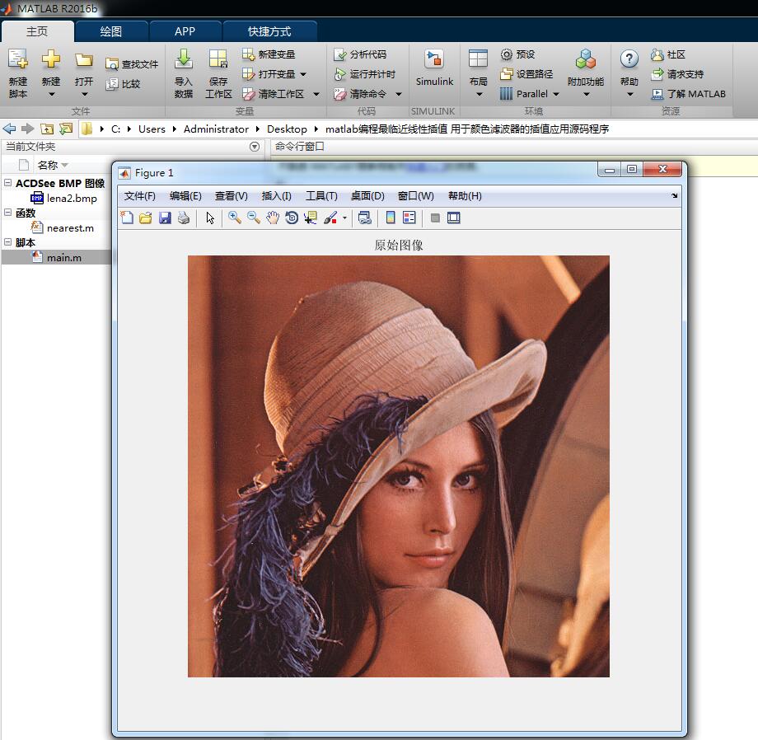
Task: Open 插入(I) menu in Figure 1
Action: coord(276,196)
